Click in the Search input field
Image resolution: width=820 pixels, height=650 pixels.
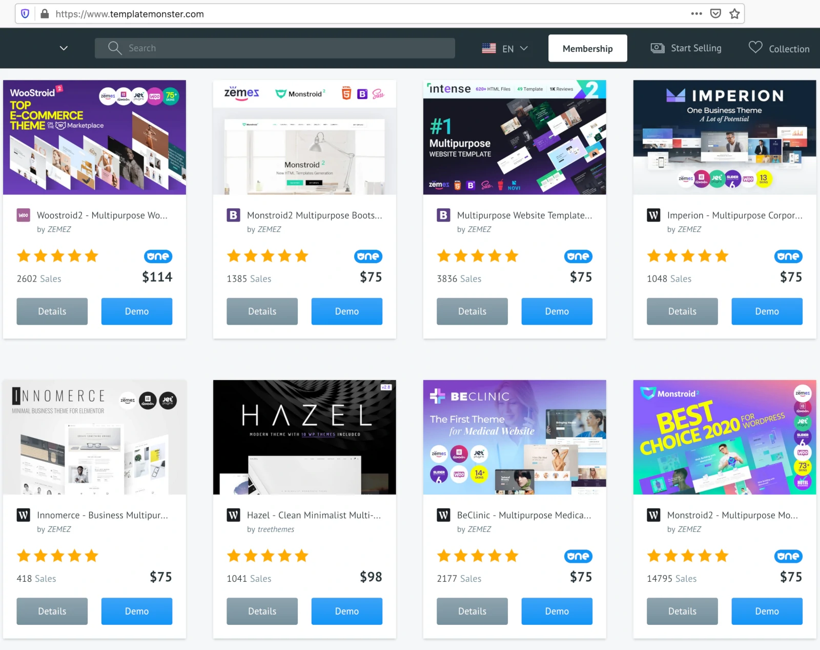tap(287, 48)
